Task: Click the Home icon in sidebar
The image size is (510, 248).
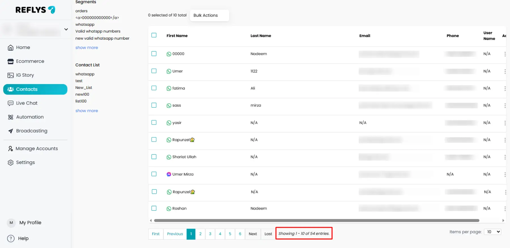Action: click(x=10, y=48)
